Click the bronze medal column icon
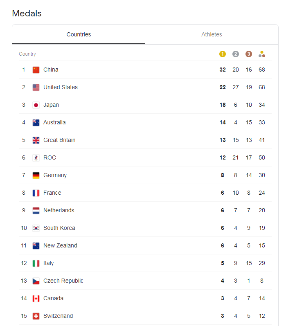 pyautogui.click(x=249, y=54)
